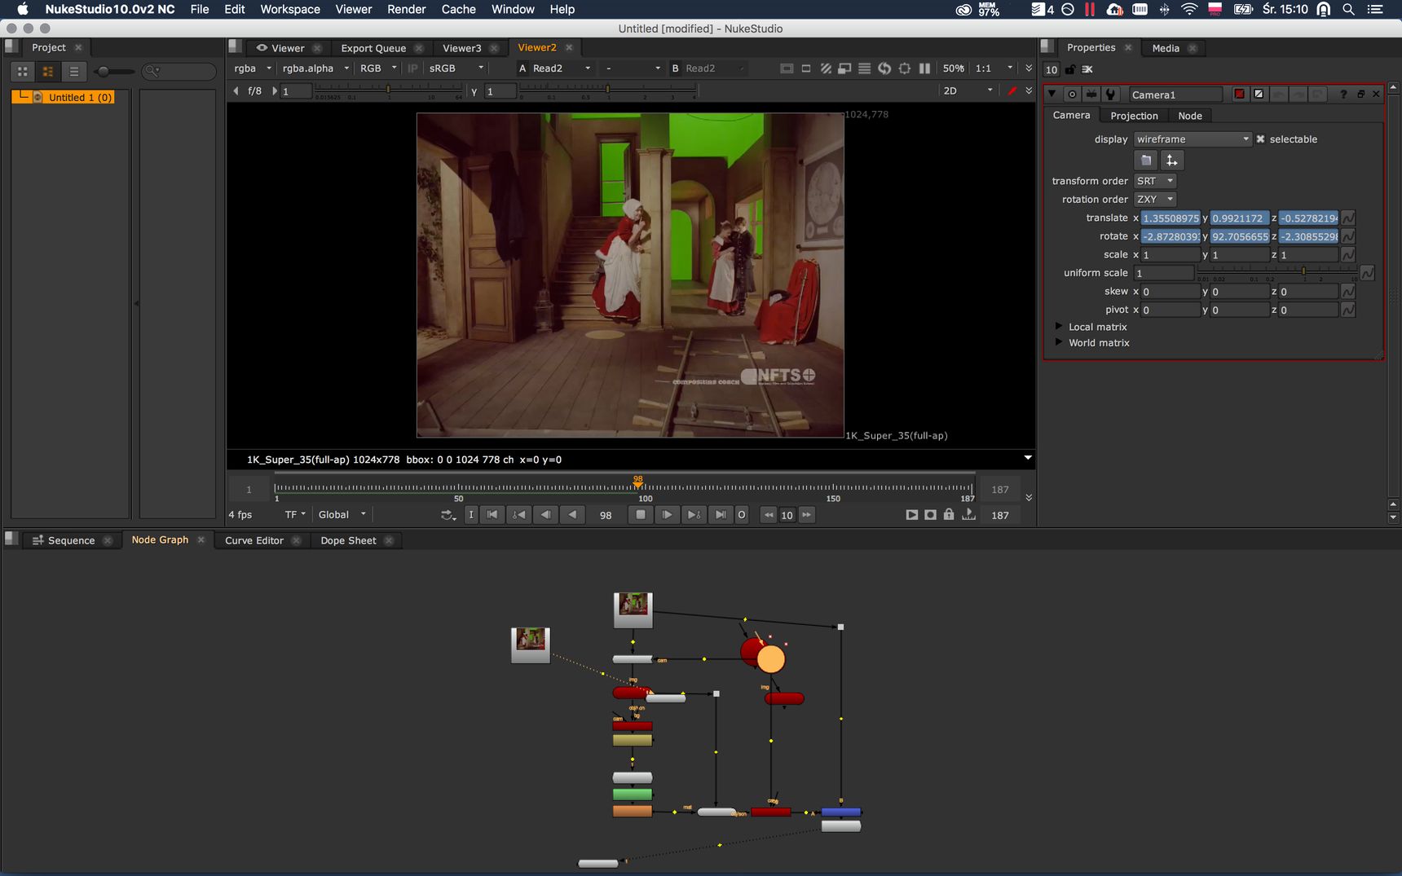Collapse the Camera1 properties with triangle
Image resolution: width=1402 pixels, height=876 pixels.
click(1052, 94)
